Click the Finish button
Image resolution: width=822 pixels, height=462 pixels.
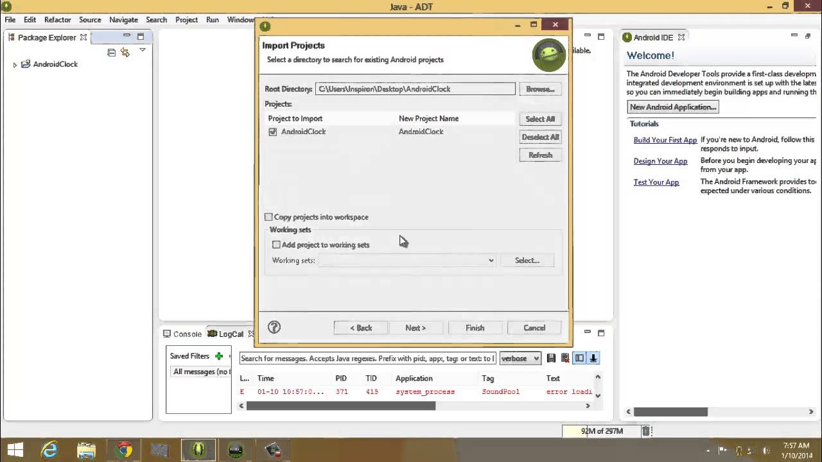click(x=475, y=328)
